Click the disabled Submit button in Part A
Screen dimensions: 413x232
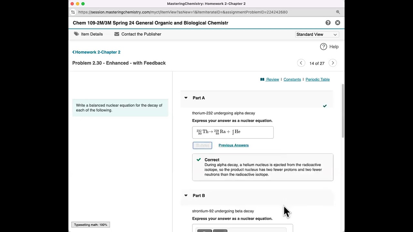(202, 145)
